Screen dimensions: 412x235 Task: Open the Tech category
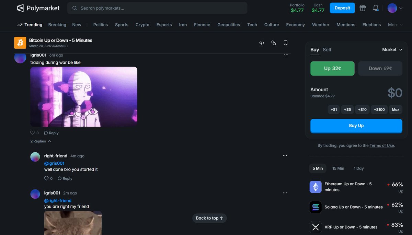(x=252, y=25)
